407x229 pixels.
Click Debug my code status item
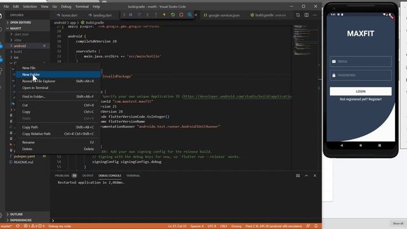[59, 226]
